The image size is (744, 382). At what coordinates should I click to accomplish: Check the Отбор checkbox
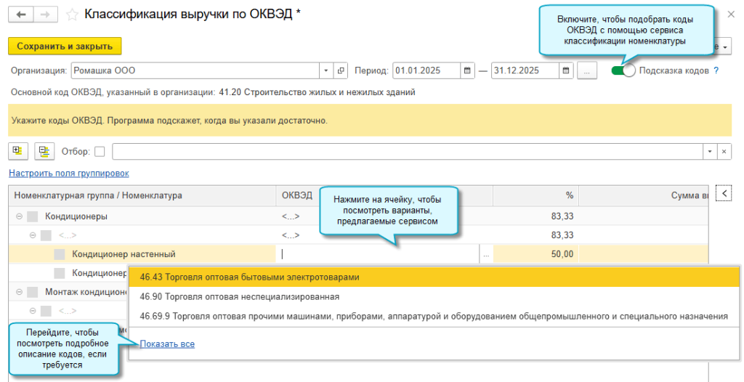pyautogui.click(x=100, y=152)
